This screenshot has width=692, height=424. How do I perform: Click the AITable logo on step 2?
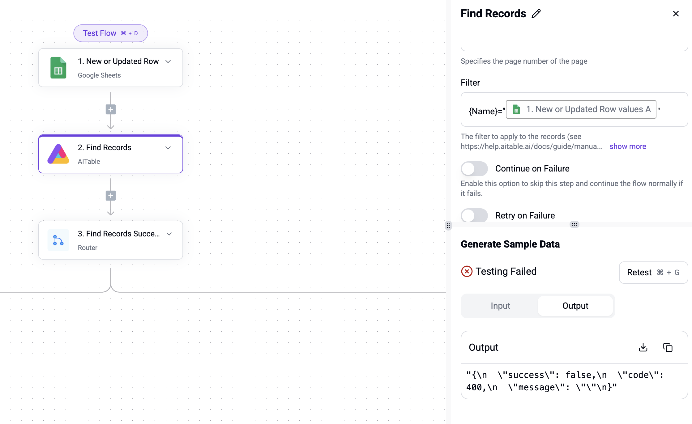coord(58,154)
